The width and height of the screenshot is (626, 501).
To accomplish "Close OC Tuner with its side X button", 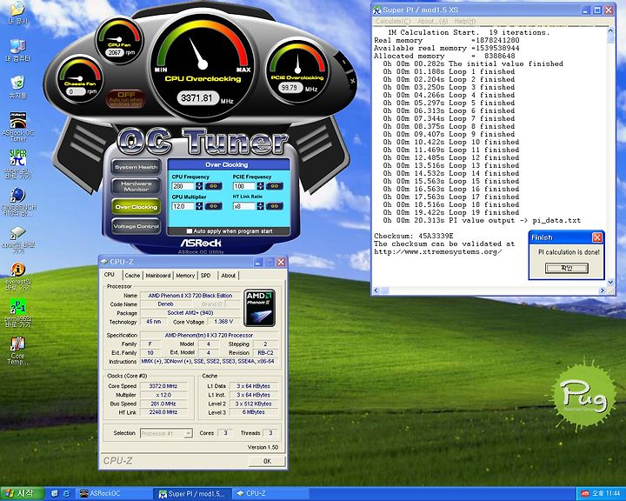I will point(352,81).
